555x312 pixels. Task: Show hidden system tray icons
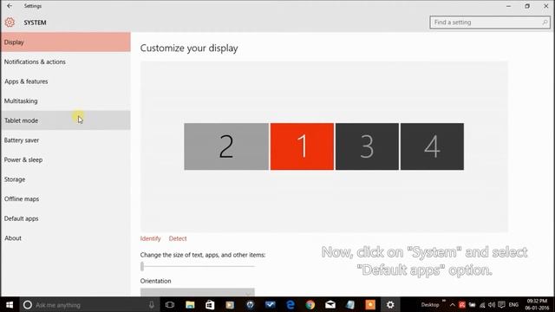(453, 304)
